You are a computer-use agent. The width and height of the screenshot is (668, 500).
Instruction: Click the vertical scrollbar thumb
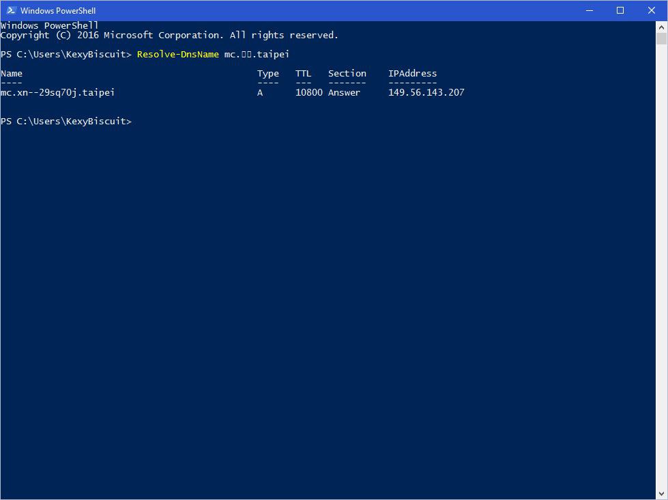661,39
